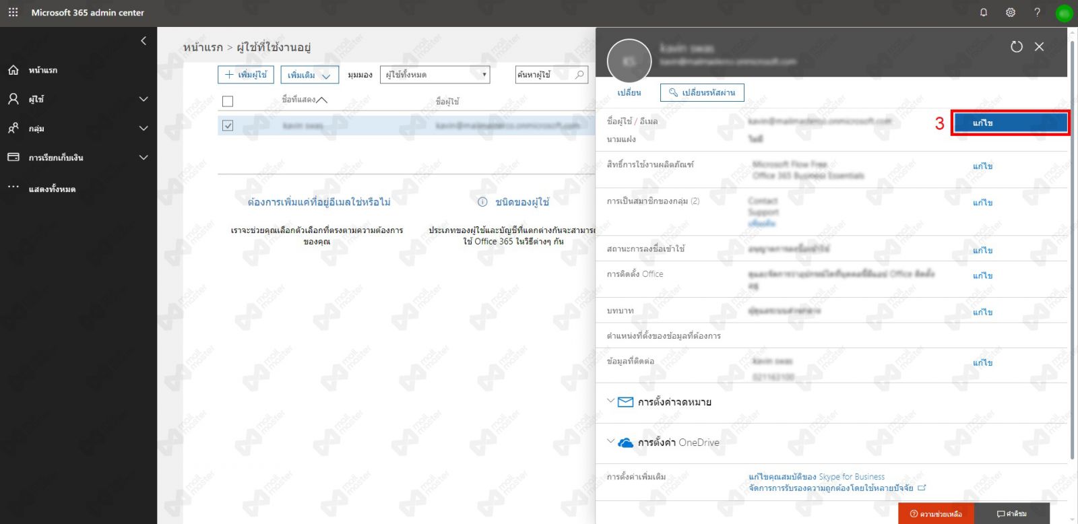Click แก้ไข for บทบาท
This screenshot has height=524, width=1078.
point(983,313)
